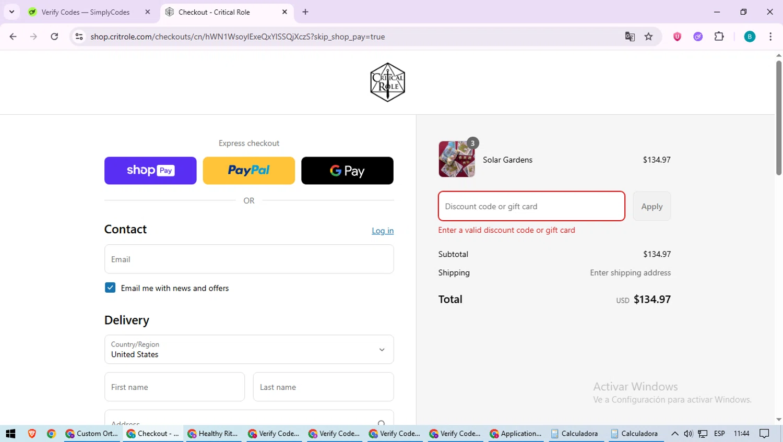Launch Chrome from the taskbar pinned icon
This screenshot has height=442, width=783.
tap(51, 434)
